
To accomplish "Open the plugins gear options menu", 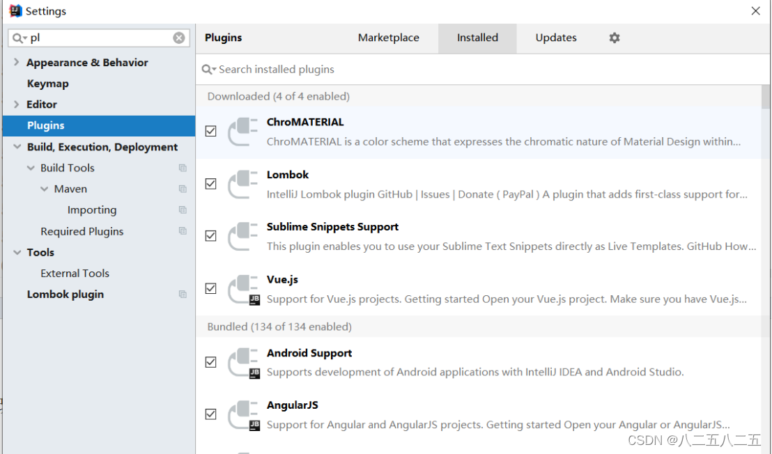I will [x=614, y=38].
